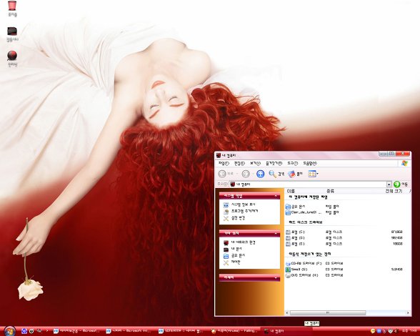Expand the Details panel
The width and height of the screenshot is (420, 336).
pos(276,278)
